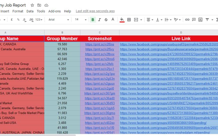Screen dimensions: 218x136
Task: Open link https://prnt.sc/v367gm
Action: 100,93
